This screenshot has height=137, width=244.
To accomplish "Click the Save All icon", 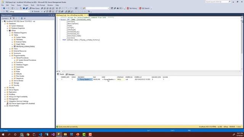I will point(27,8).
